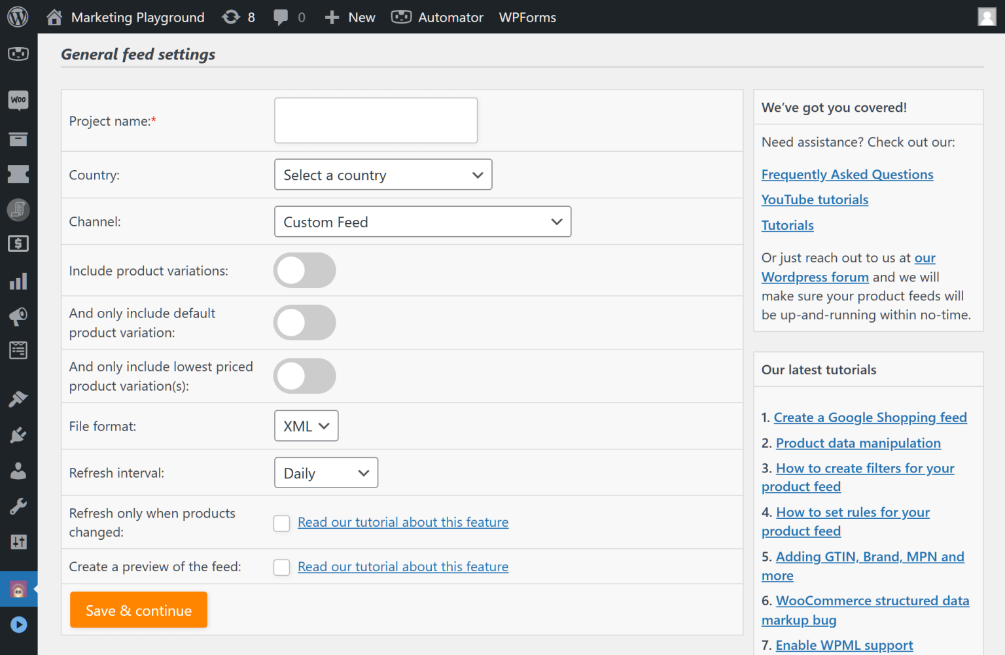Open the Automator menu item
Screen dimensions: 1005x655
tap(437, 17)
